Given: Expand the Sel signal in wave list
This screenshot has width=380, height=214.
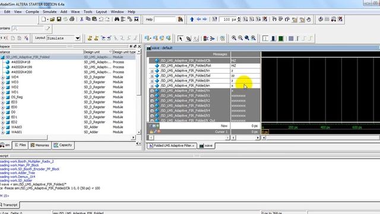Looking at the screenshot, I should point(152,76).
